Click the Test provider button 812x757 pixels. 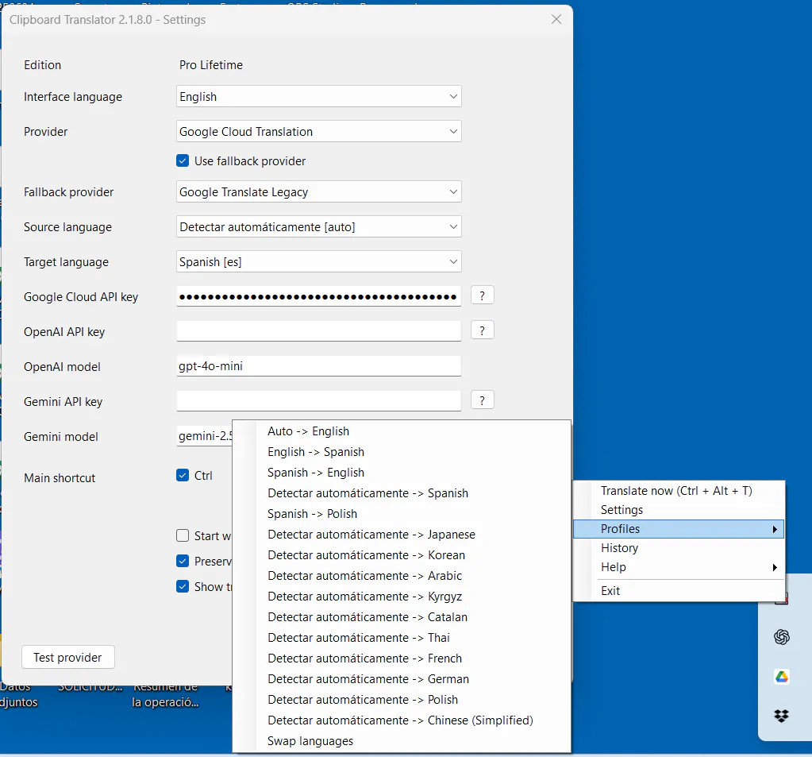pyautogui.click(x=67, y=657)
